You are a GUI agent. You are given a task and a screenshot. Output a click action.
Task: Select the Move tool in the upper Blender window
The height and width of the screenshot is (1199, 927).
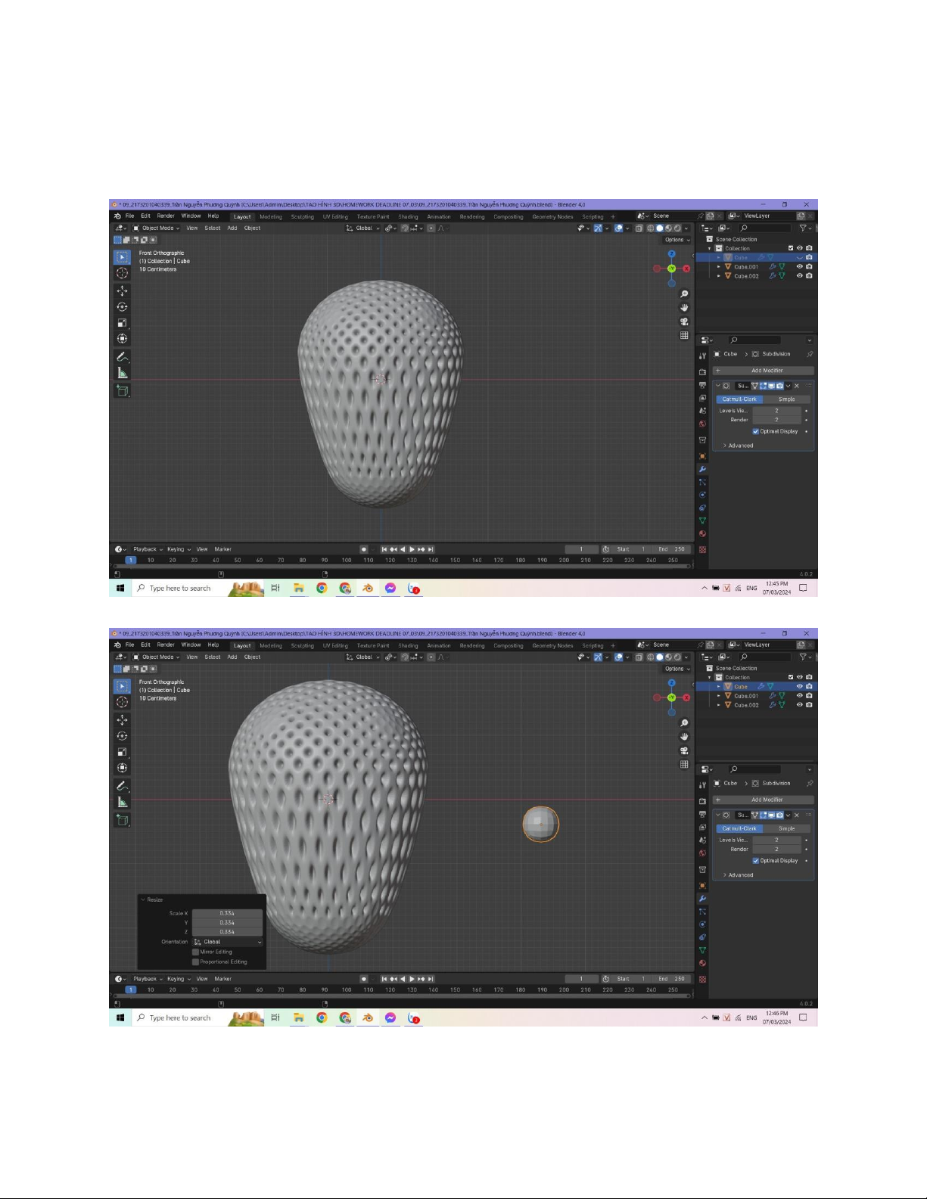point(122,290)
